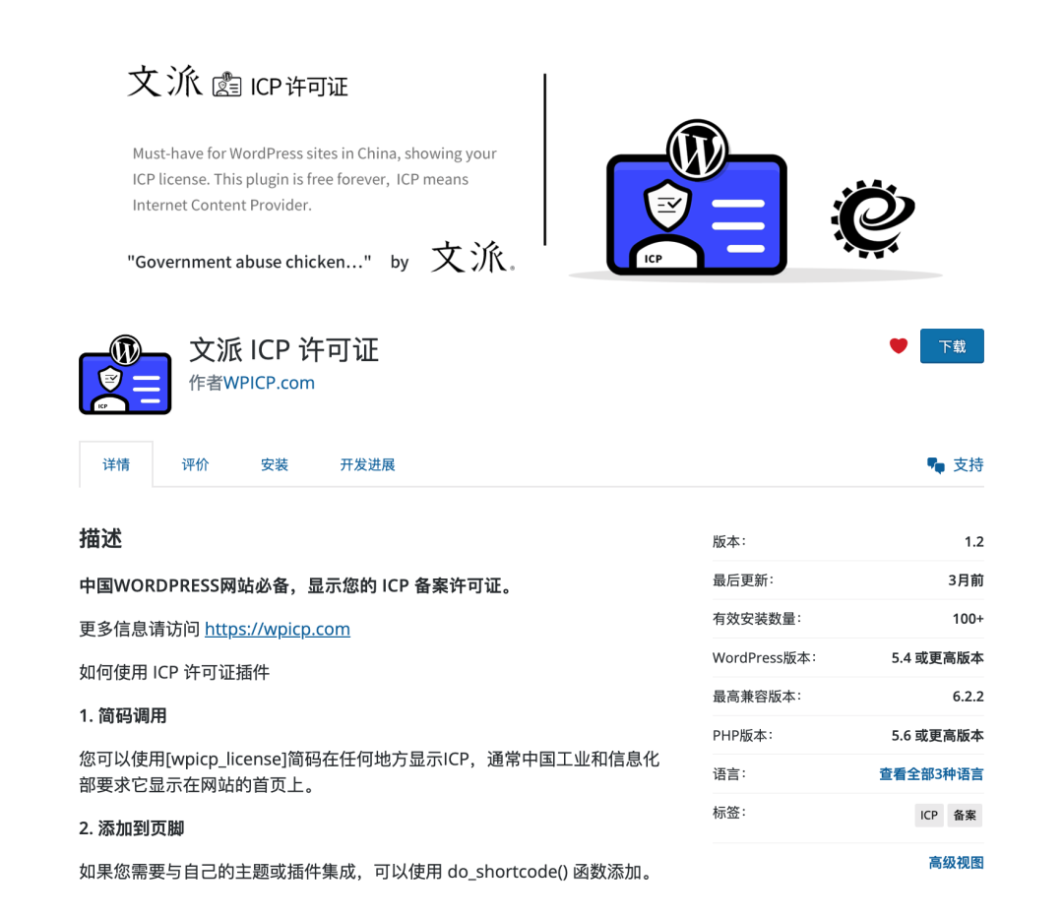The height and width of the screenshot is (915, 1063).
Task: Click the 支持 speech bubble icon
Action: (x=935, y=465)
